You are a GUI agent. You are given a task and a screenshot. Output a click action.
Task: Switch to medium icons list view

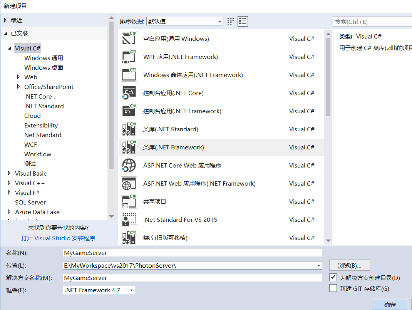pyautogui.click(x=243, y=21)
